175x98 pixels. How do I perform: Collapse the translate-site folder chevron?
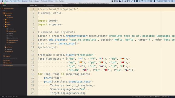tap(2, 13)
